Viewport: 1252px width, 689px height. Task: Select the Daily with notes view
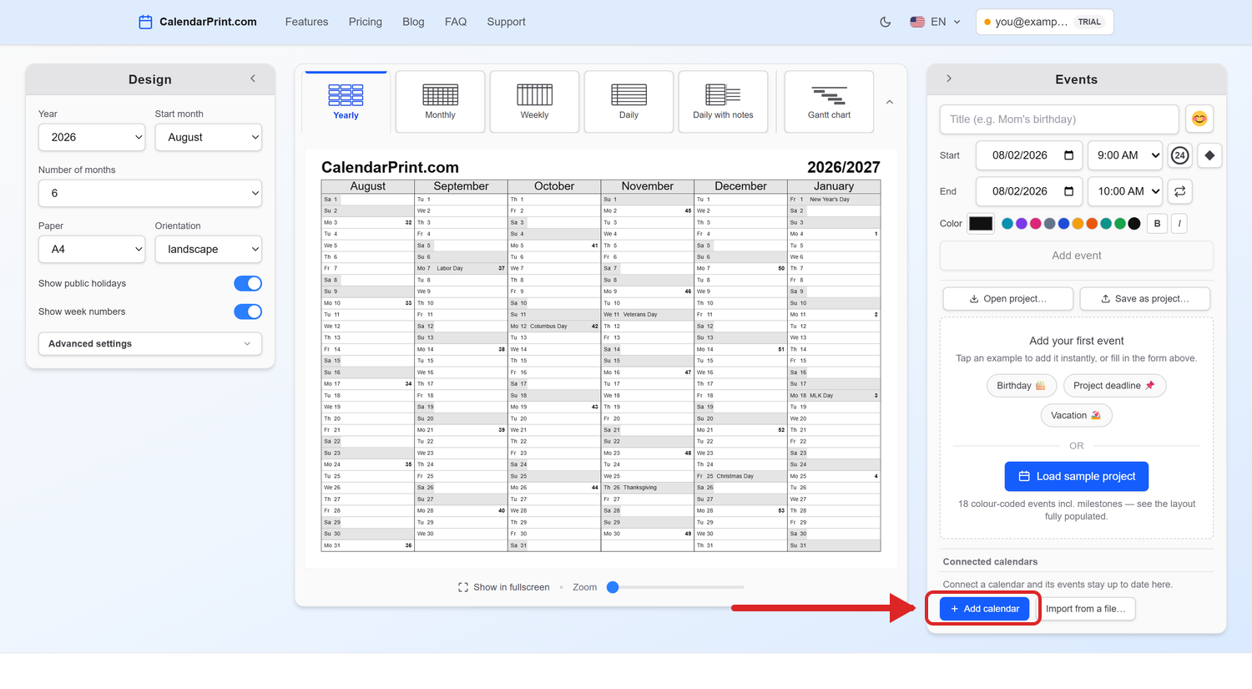(723, 102)
